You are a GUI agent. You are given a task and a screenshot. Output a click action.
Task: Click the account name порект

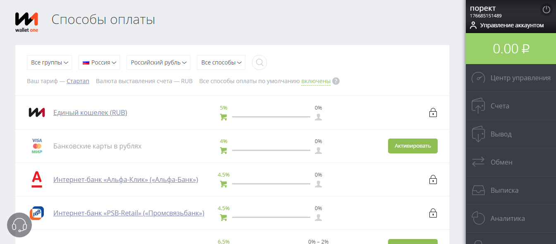[x=483, y=8]
